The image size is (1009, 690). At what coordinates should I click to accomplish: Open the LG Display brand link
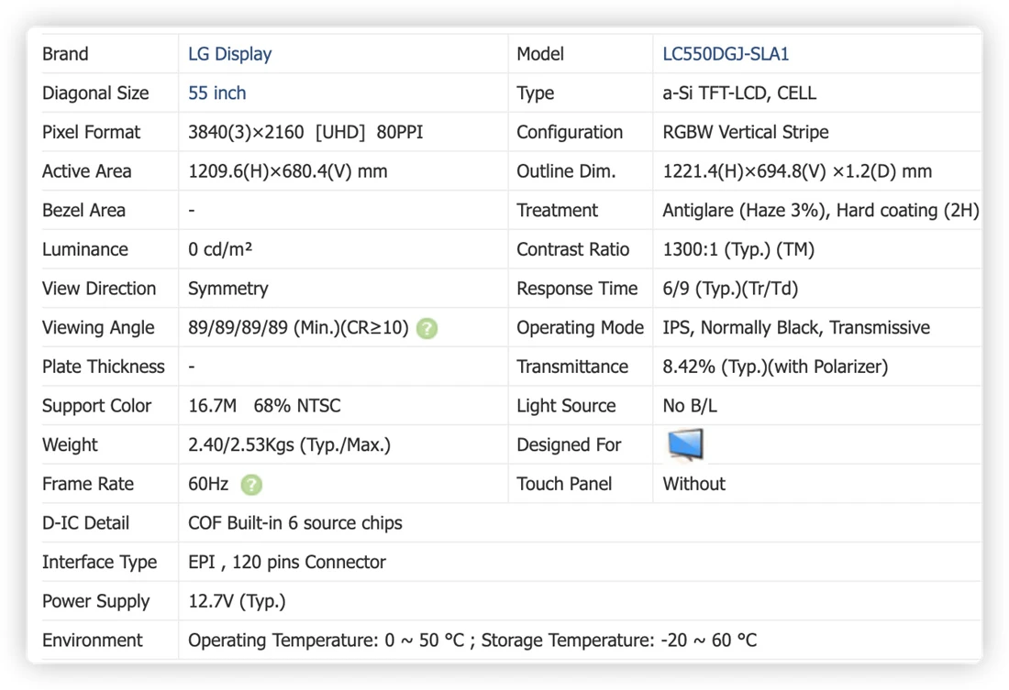(x=229, y=54)
